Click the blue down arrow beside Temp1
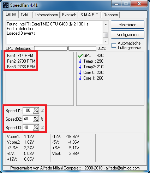150x173 pixels. (80, 61)
